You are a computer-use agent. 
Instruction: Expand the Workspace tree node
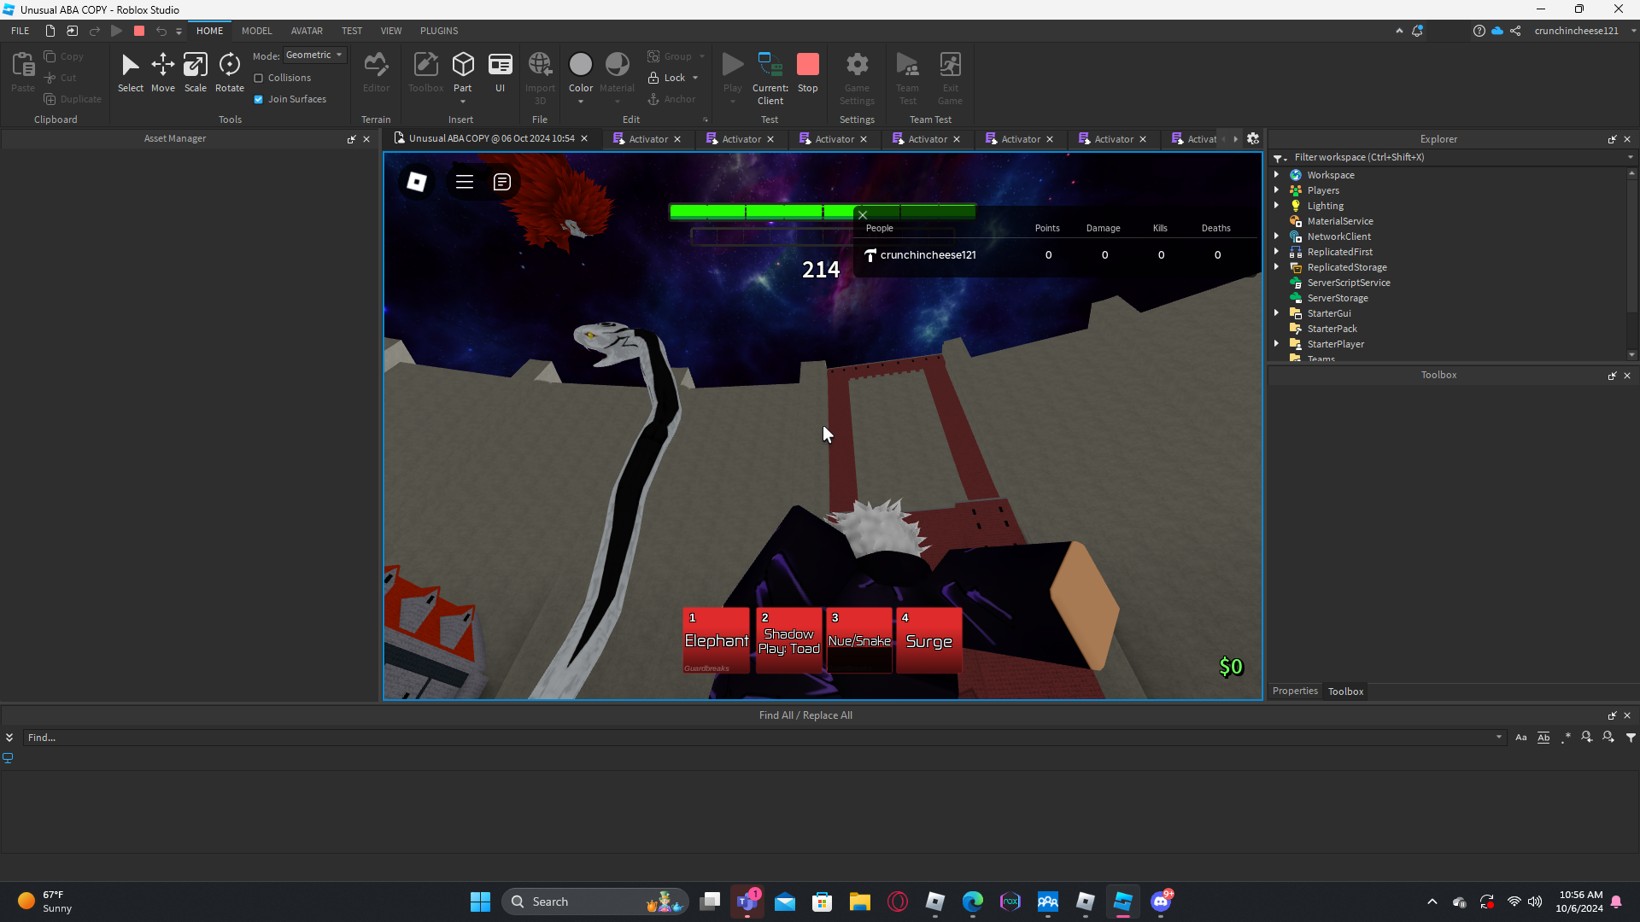(1277, 175)
